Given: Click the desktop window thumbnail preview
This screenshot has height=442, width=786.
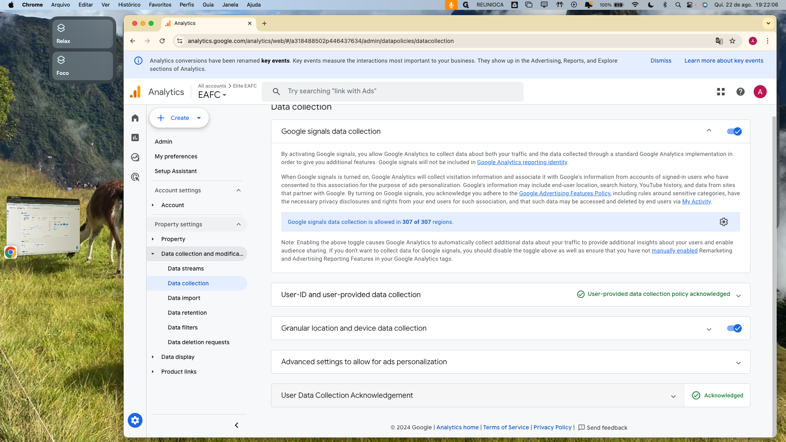Looking at the screenshot, I should coord(43,226).
